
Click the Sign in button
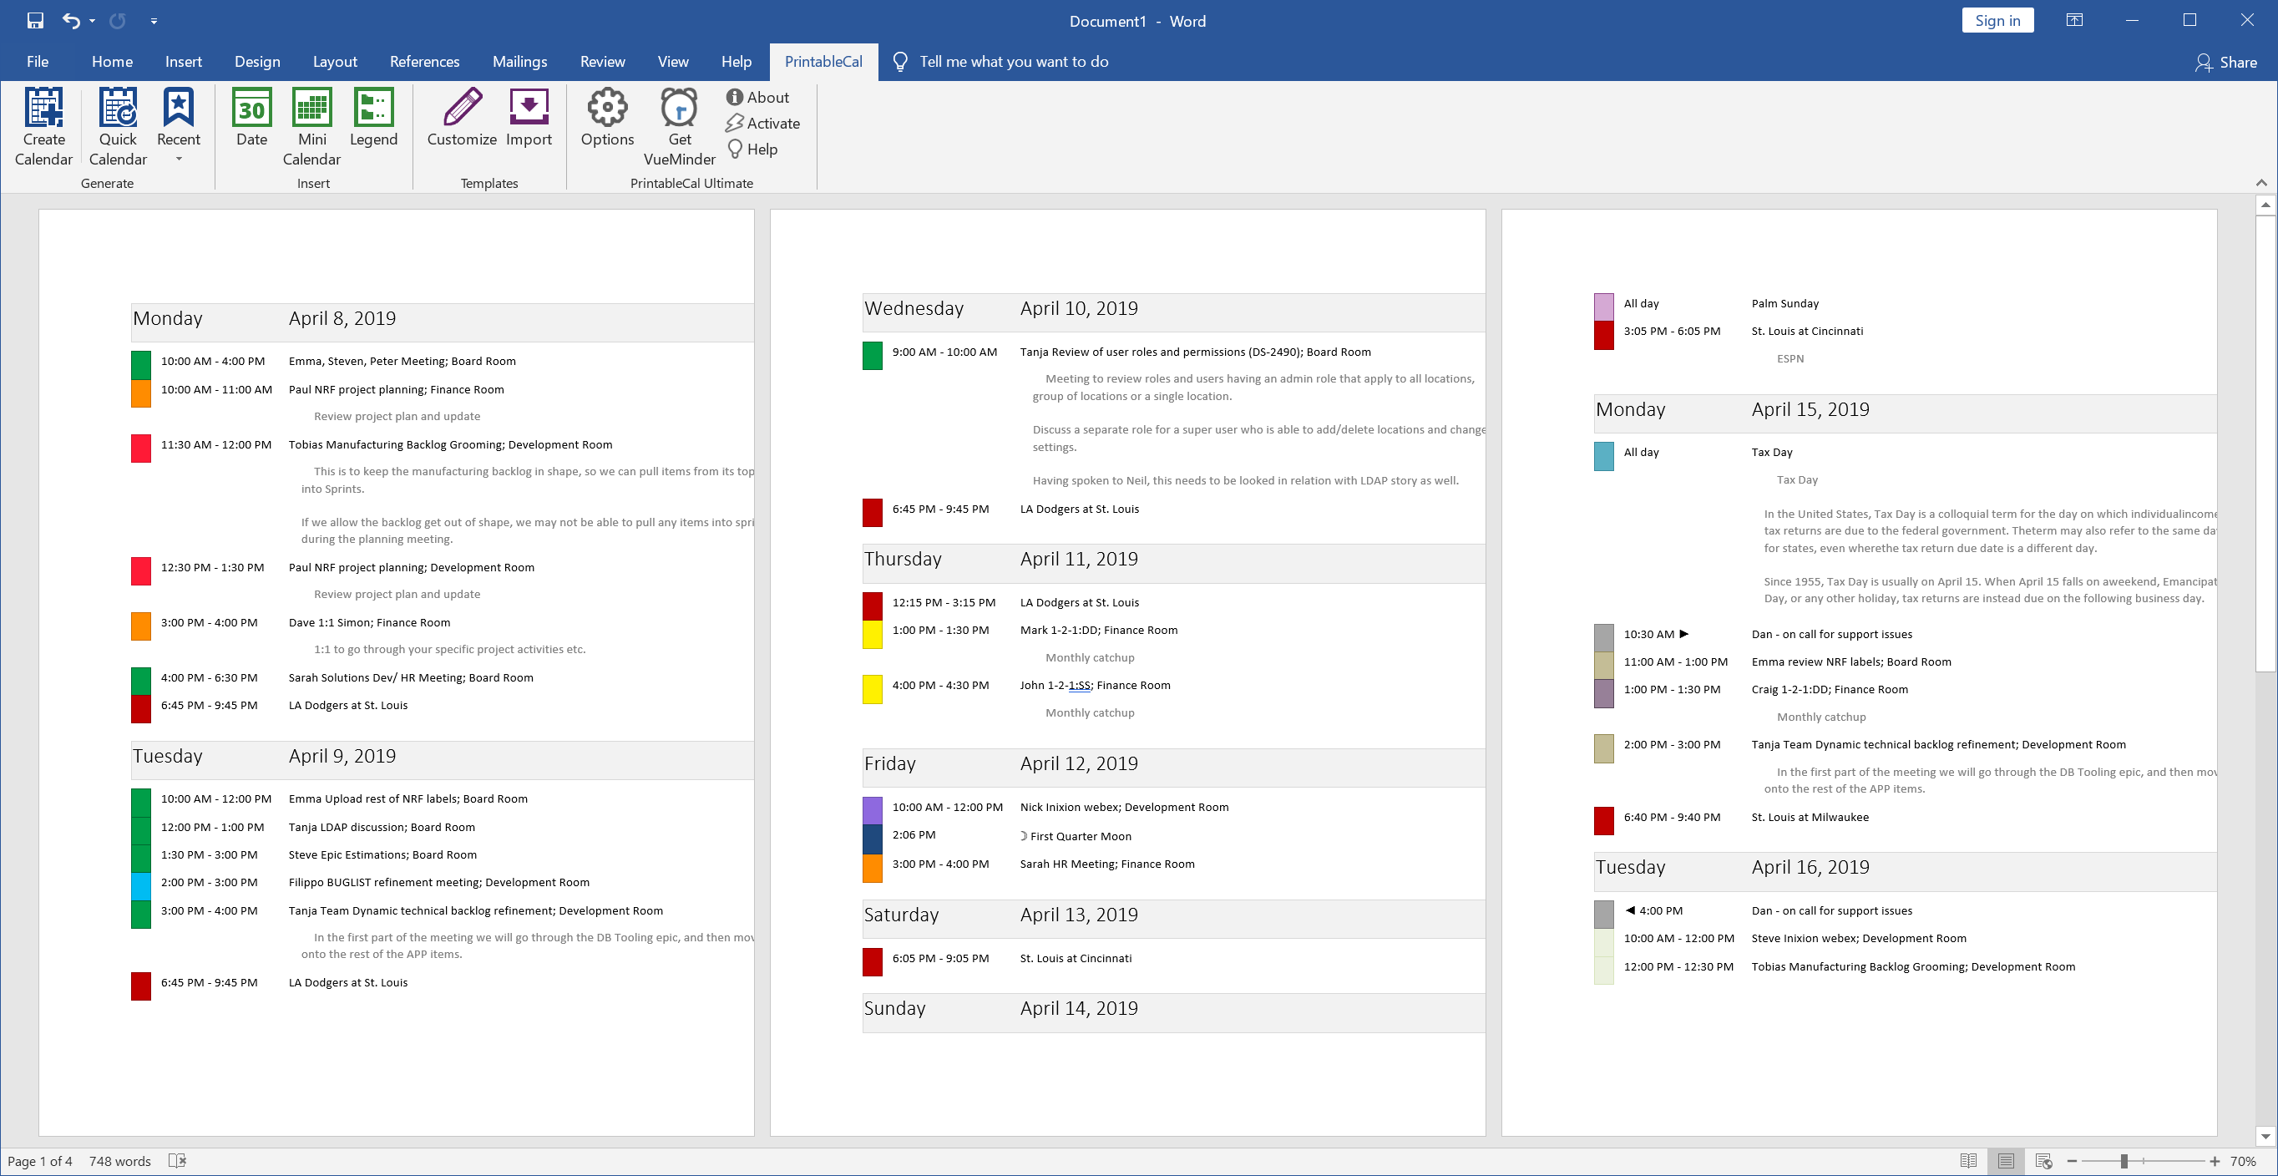point(1997,20)
